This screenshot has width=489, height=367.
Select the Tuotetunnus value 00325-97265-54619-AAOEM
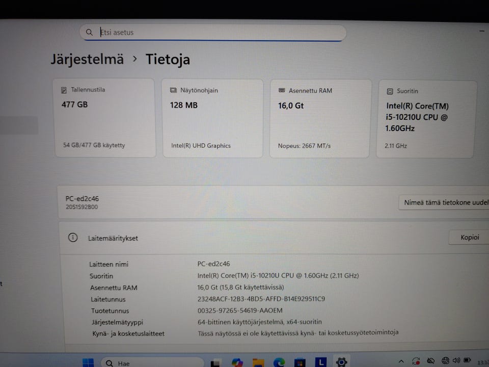pos(240,310)
